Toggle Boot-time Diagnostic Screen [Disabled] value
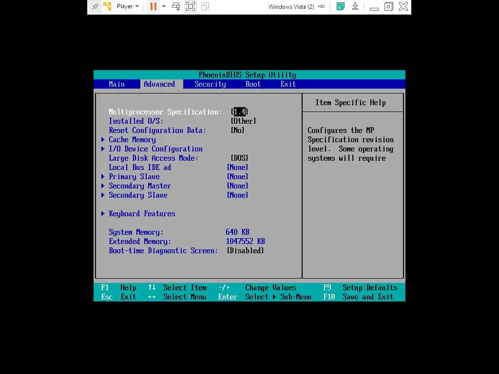Image resolution: width=499 pixels, height=374 pixels. click(246, 251)
